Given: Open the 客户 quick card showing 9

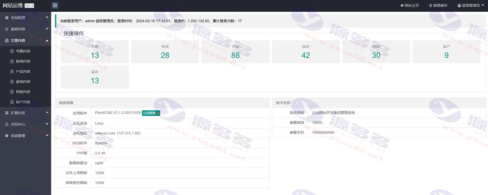Looking at the screenshot, I should [x=446, y=51].
